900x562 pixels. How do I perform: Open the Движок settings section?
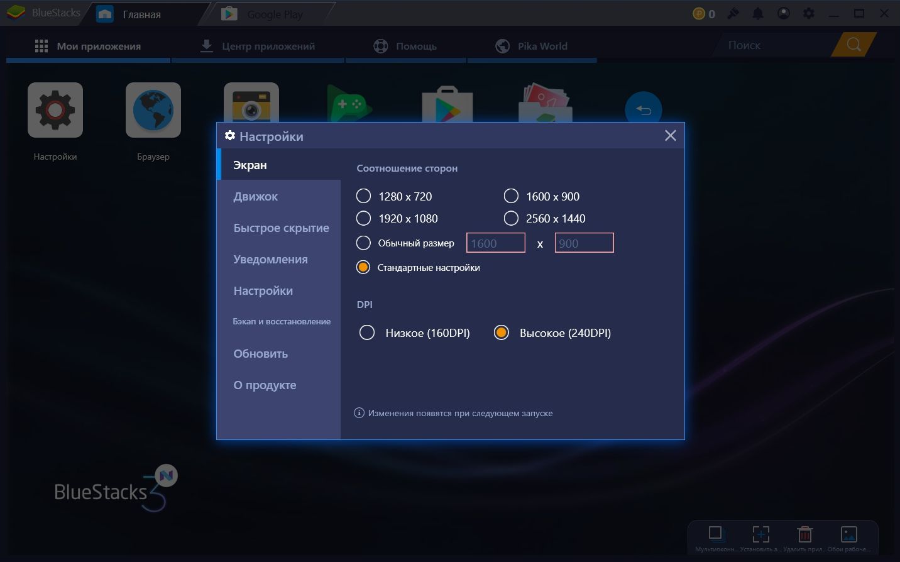278,196
